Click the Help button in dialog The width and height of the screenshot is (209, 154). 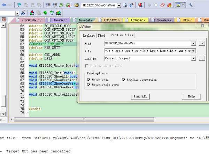[191, 96]
